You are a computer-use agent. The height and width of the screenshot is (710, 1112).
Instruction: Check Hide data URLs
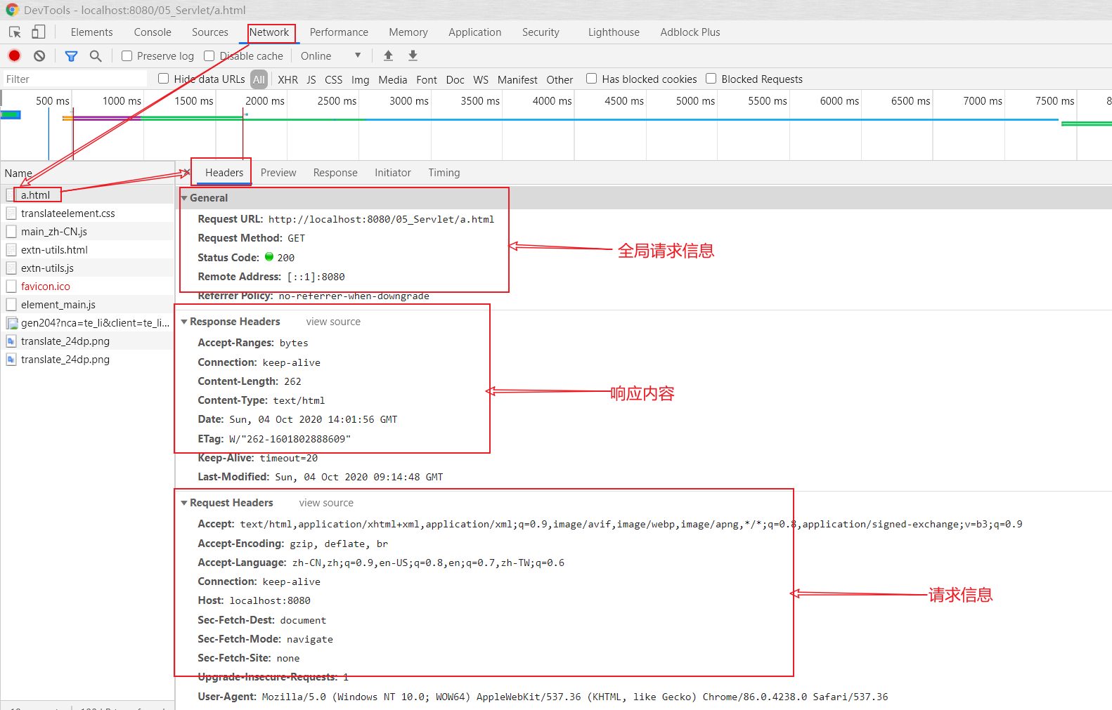pyautogui.click(x=164, y=79)
